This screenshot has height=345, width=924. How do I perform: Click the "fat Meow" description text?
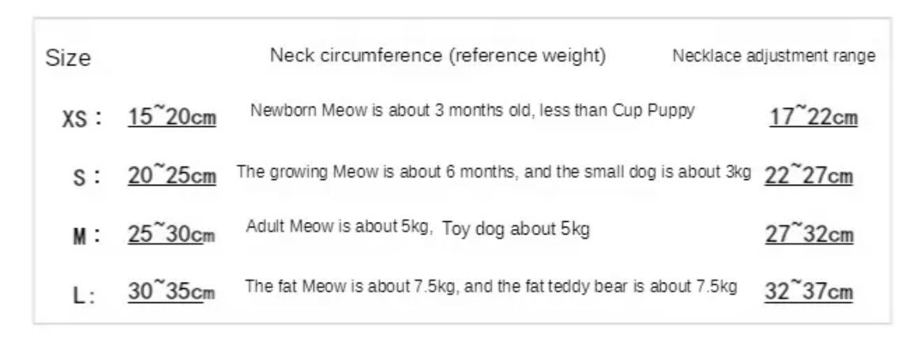pyautogui.click(x=491, y=286)
